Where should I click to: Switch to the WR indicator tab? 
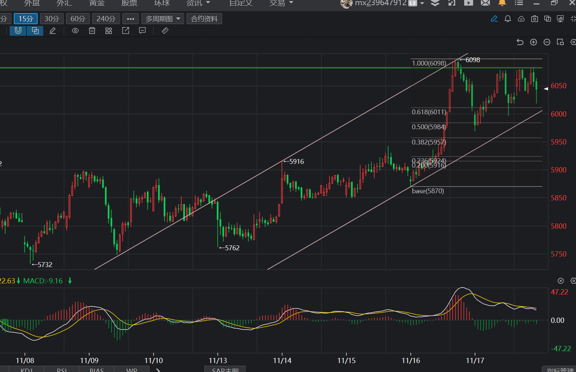click(x=132, y=369)
